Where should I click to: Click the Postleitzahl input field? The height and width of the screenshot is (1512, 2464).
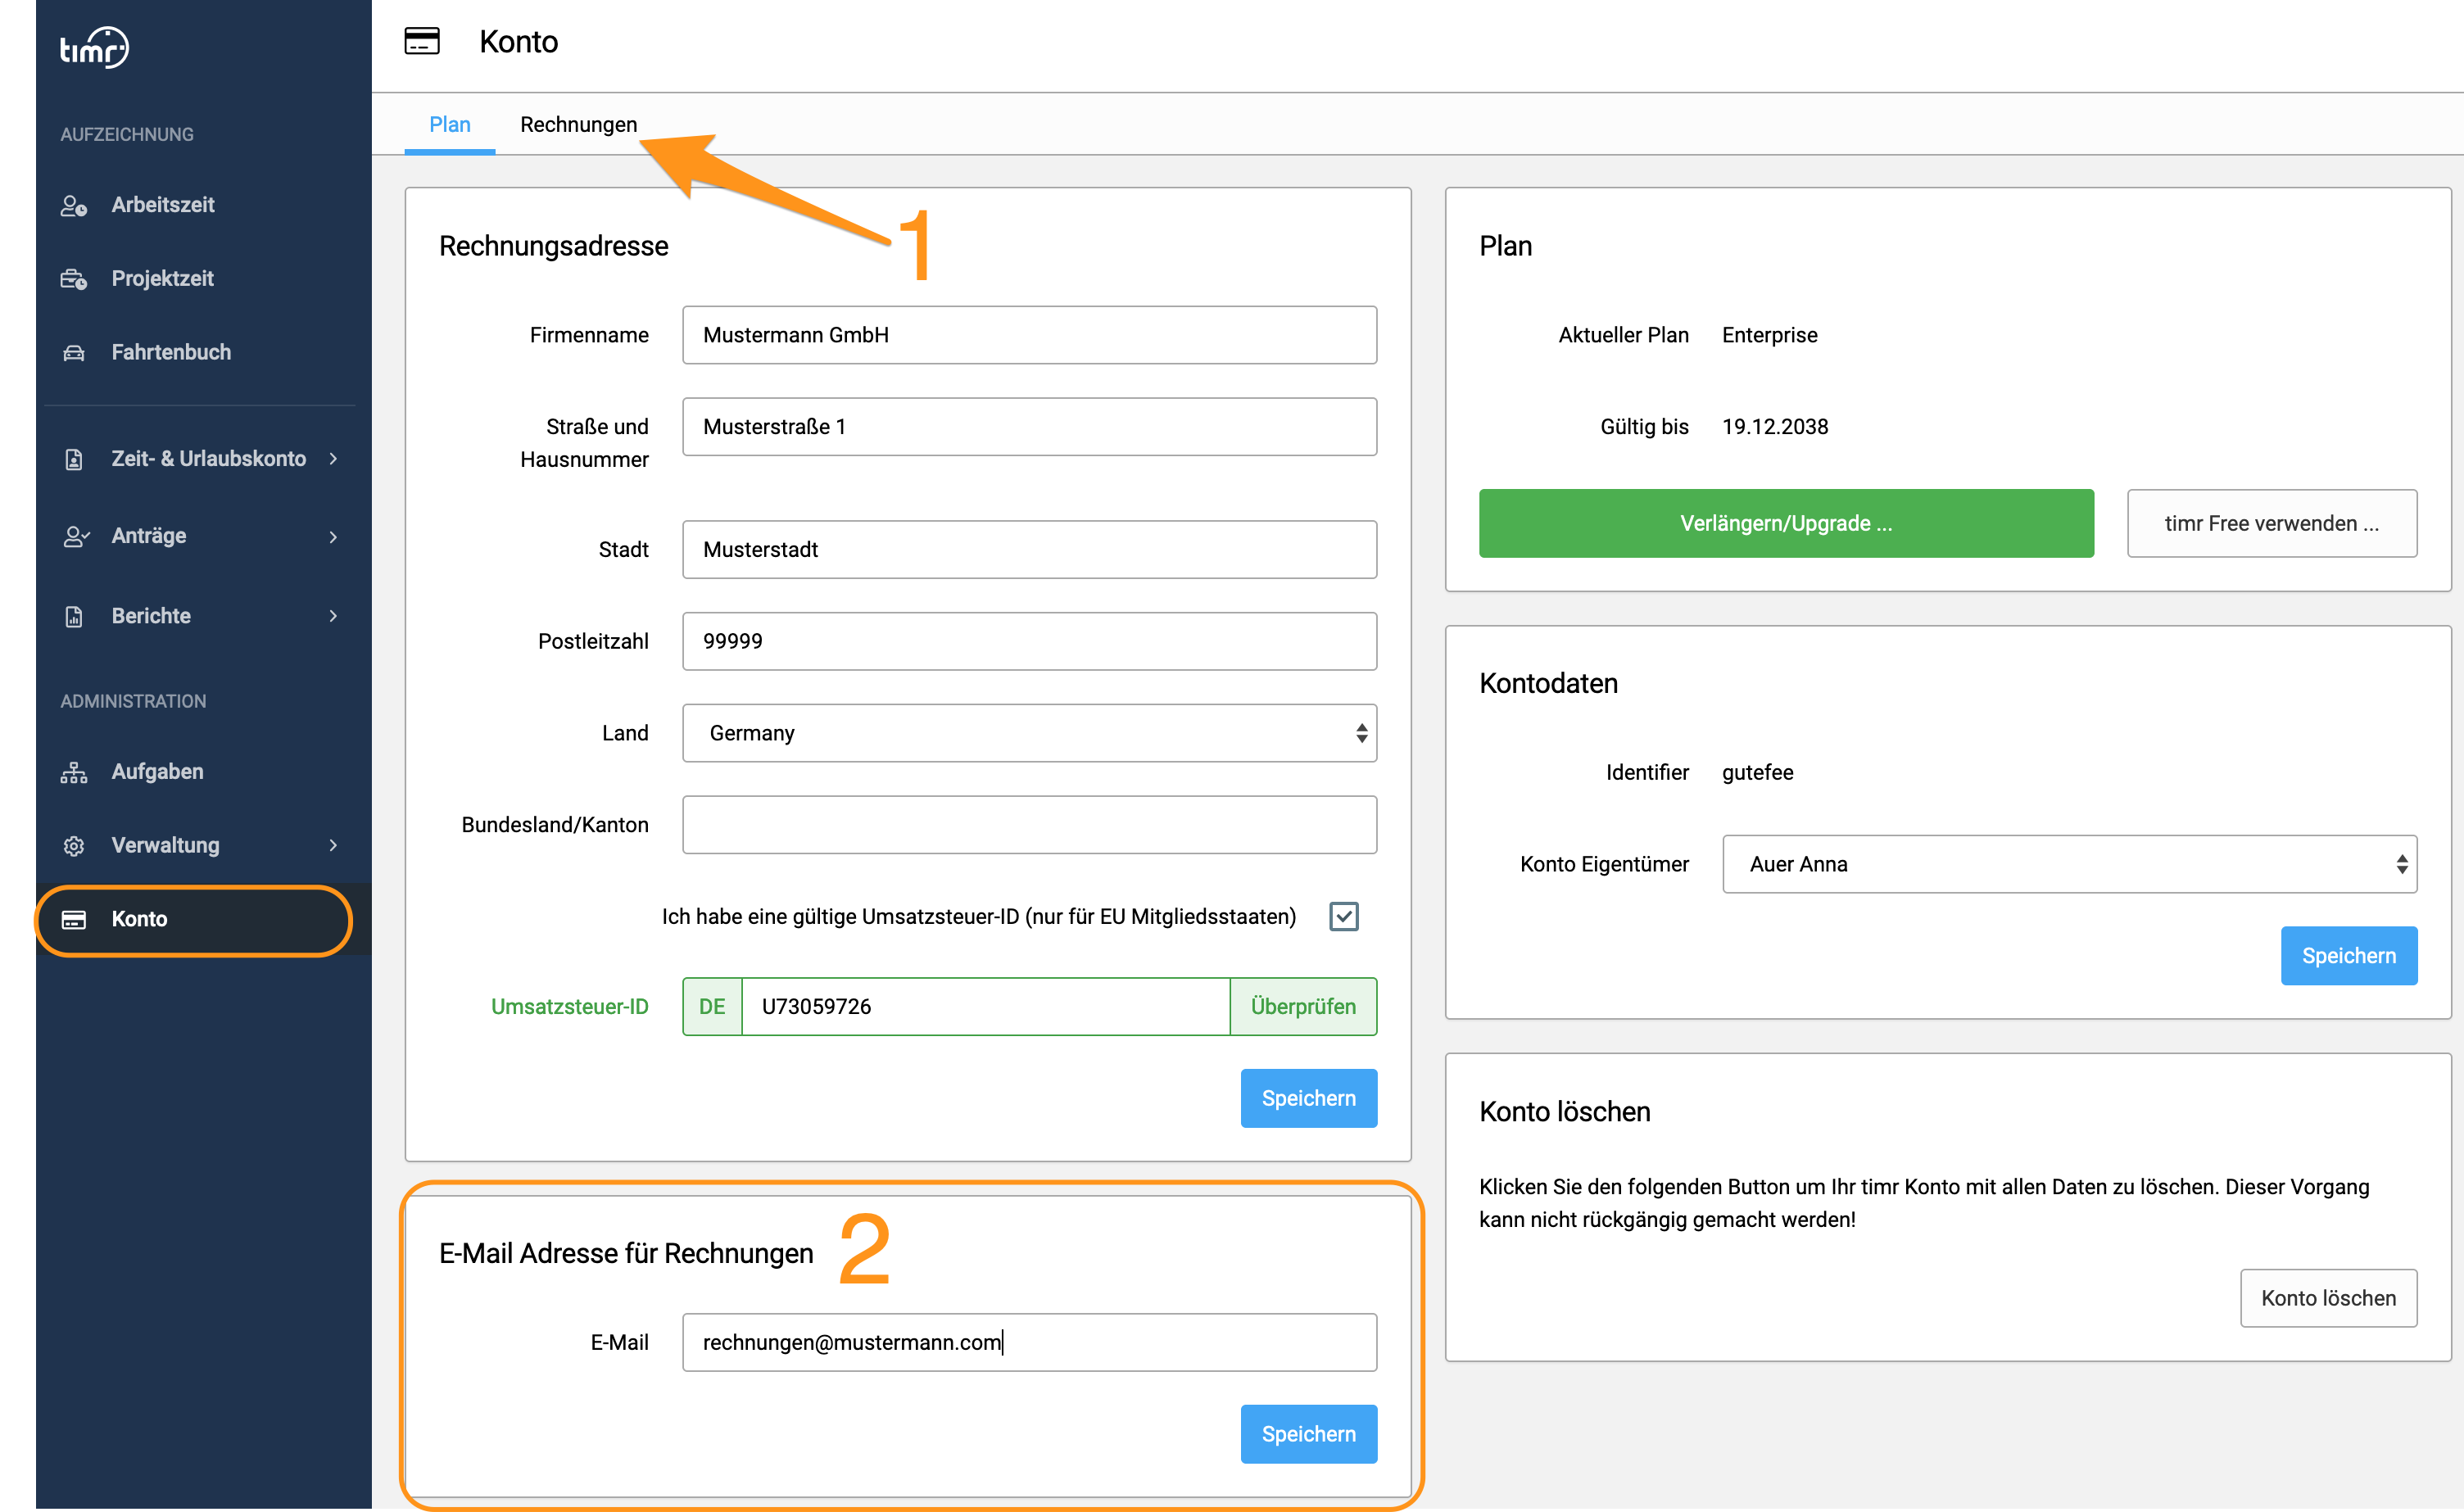1030,641
